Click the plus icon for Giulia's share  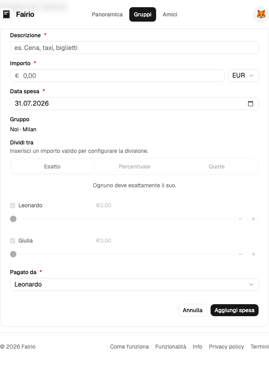(x=253, y=254)
